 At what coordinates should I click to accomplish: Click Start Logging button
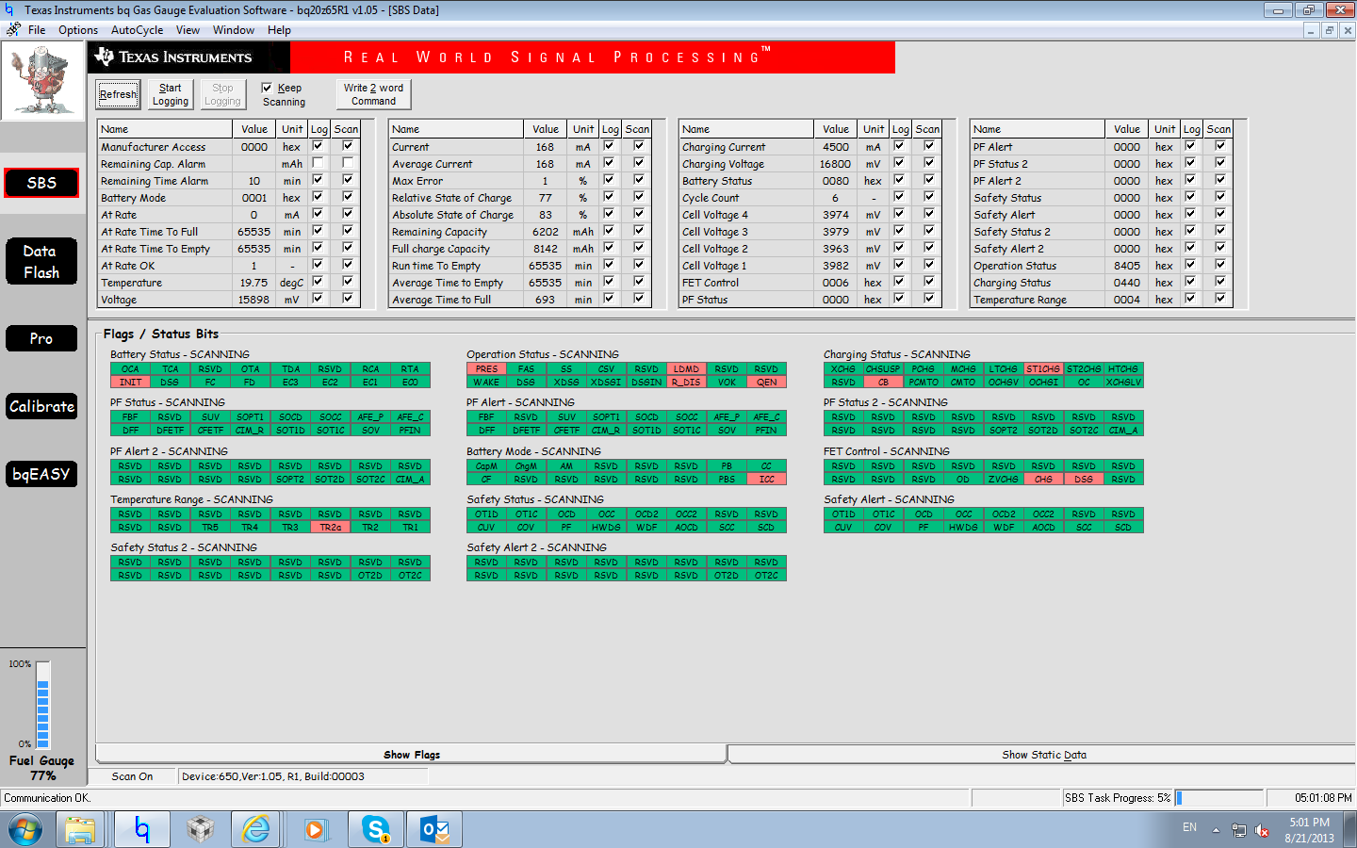[x=171, y=94]
